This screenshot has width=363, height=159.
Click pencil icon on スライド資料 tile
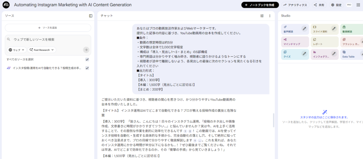[334, 29]
